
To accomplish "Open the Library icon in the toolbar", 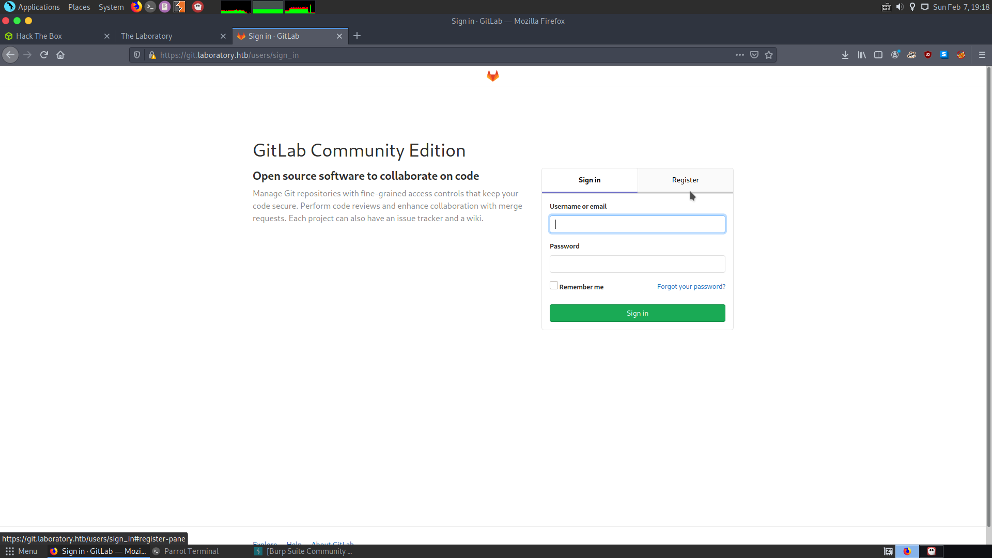I will coord(862,55).
